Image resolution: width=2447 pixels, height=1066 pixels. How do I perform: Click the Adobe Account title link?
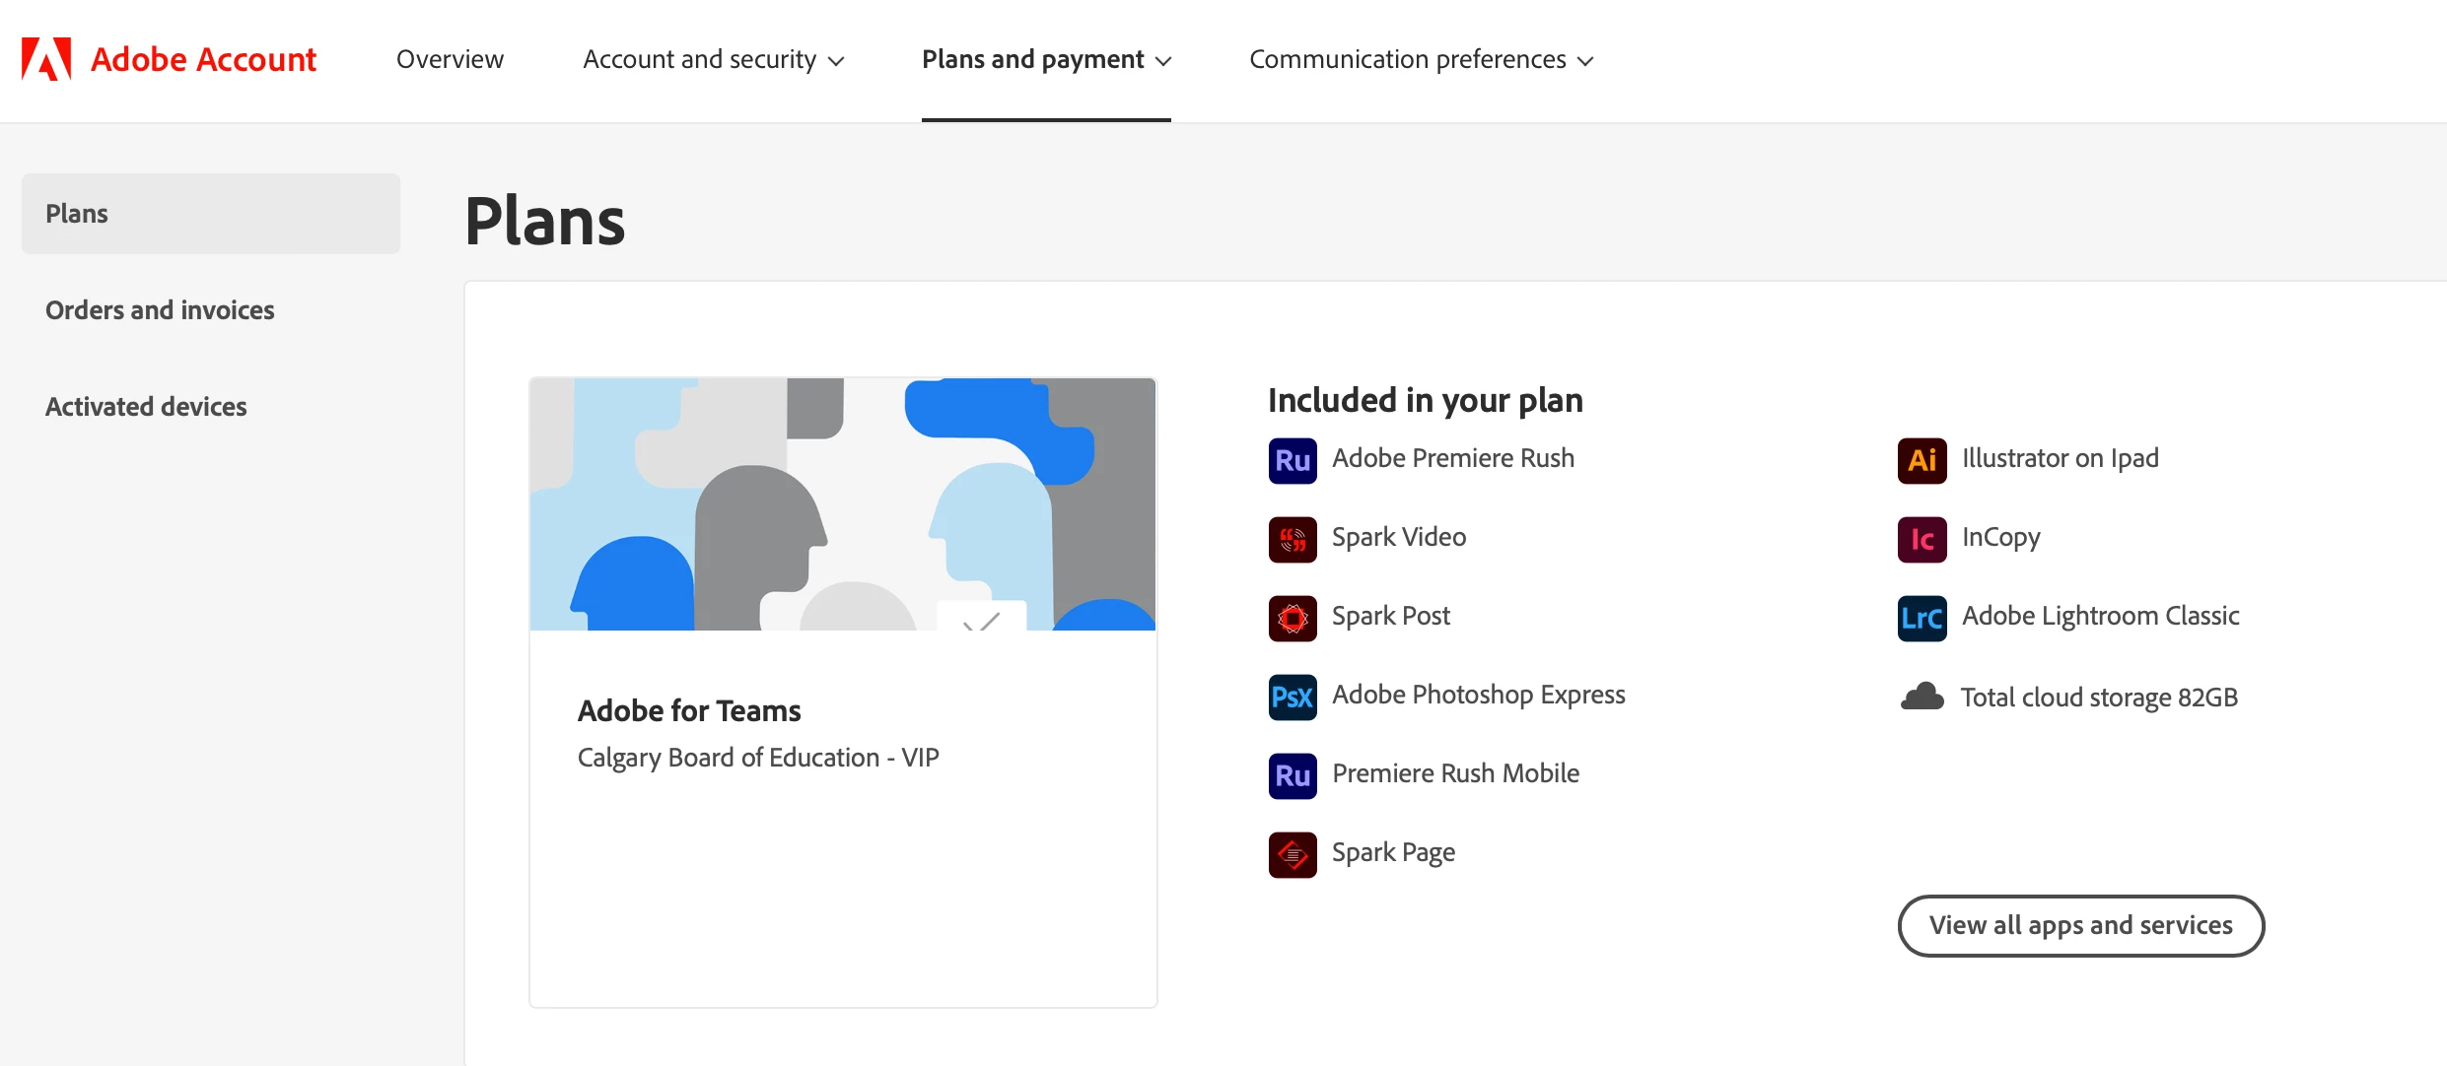coord(203,60)
